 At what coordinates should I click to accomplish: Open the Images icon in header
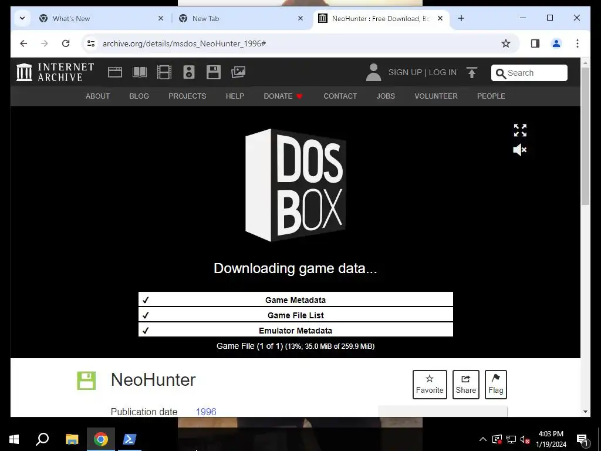click(238, 72)
